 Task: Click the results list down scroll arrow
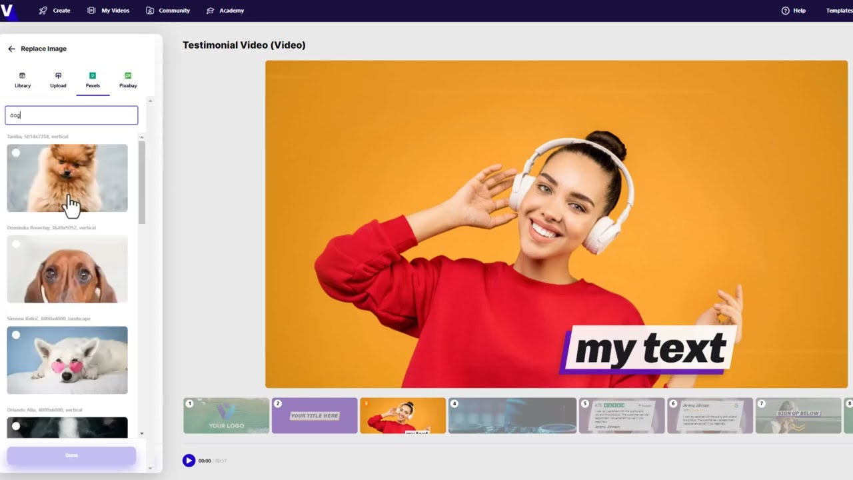(x=141, y=433)
